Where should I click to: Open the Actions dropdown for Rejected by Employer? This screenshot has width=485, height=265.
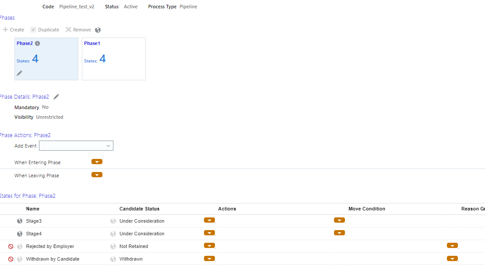209,245
